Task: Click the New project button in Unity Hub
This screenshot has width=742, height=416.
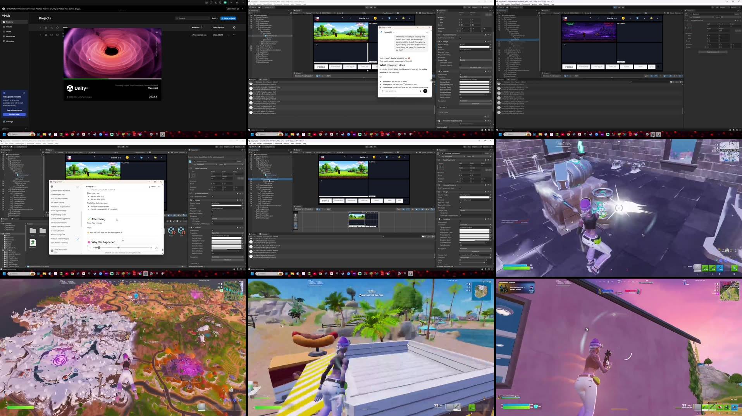Action: (228, 18)
